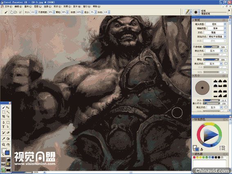Select the Grabber hand tool
This screenshot has width=232, height=174.
click(8, 145)
